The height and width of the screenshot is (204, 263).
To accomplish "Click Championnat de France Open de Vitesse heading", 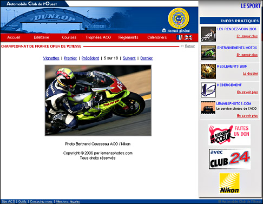I will click(41, 47).
